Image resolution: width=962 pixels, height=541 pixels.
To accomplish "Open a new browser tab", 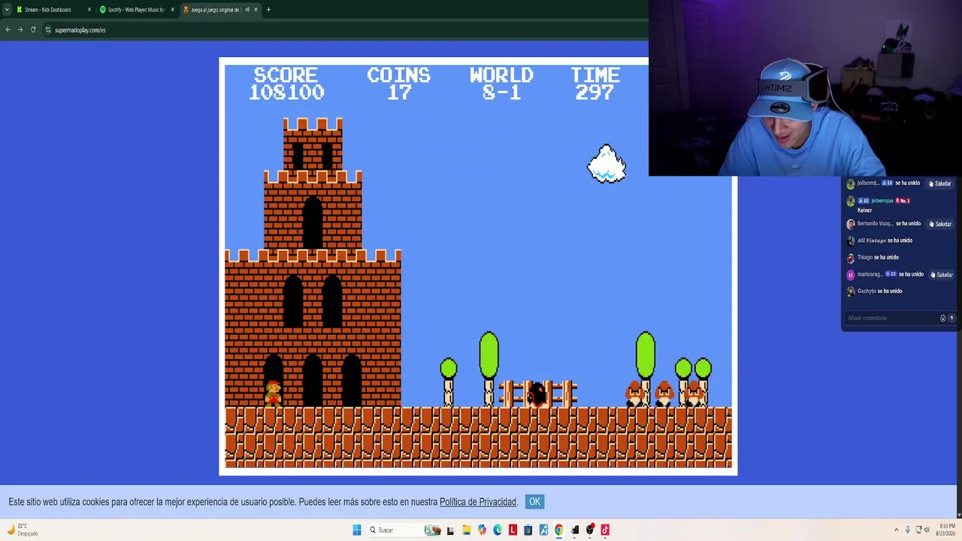I will pos(268,10).
